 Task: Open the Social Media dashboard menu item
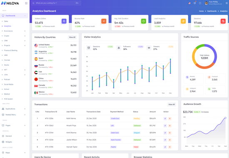coord(9,84)
